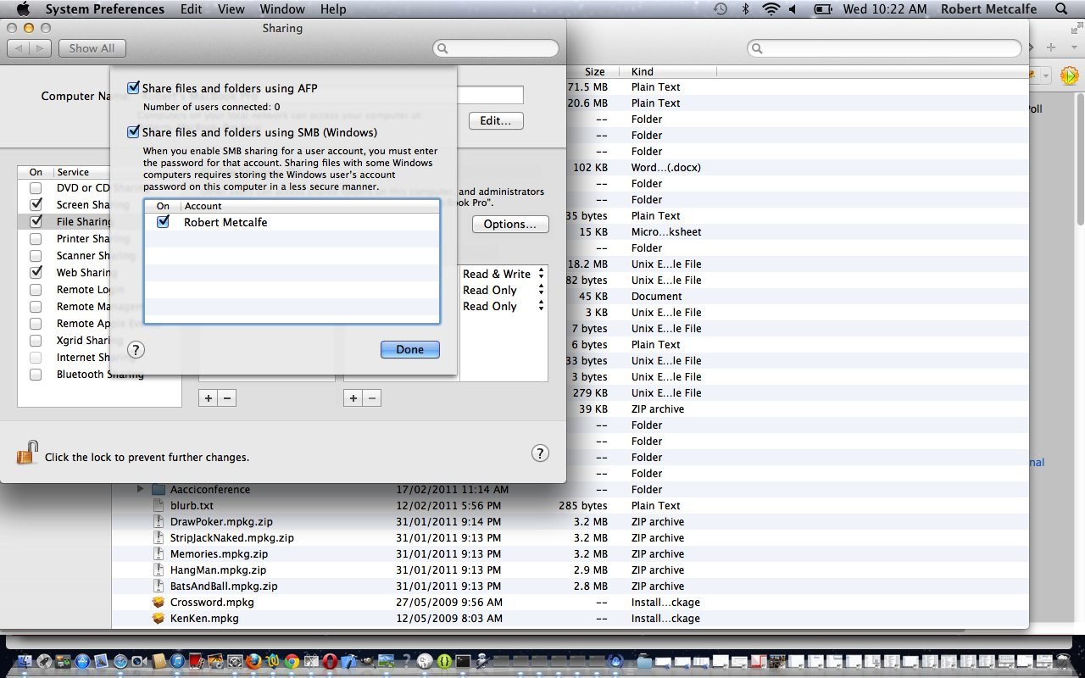Screen dimensions: 1085x678
Task: Open the Help menu
Action: coord(333,9)
